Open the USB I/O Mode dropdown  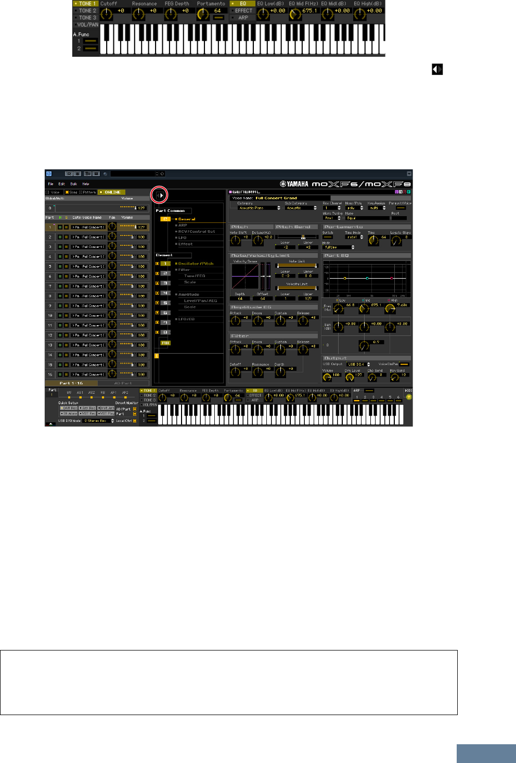(x=98, y=421)
